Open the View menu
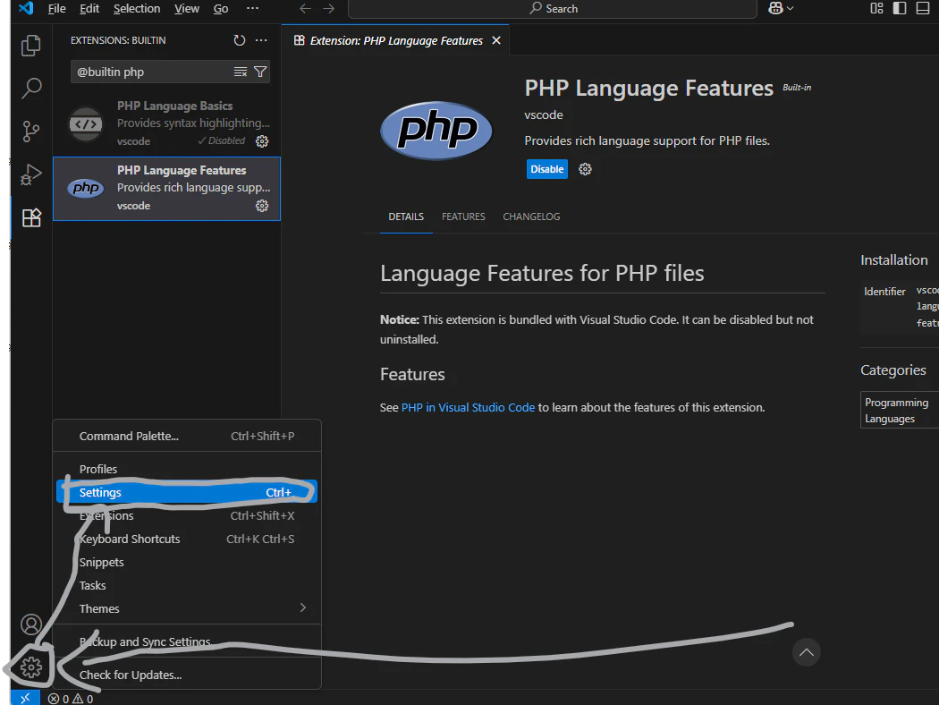 [x=187, y=8]
